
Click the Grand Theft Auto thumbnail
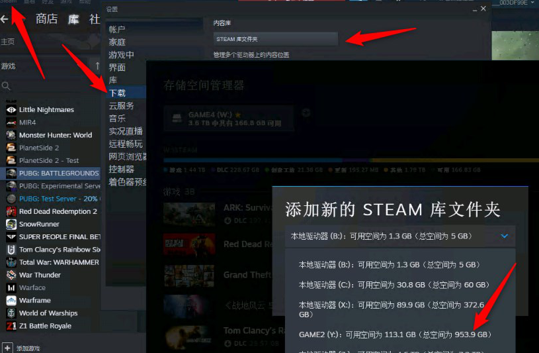click(x=189, y=276)
